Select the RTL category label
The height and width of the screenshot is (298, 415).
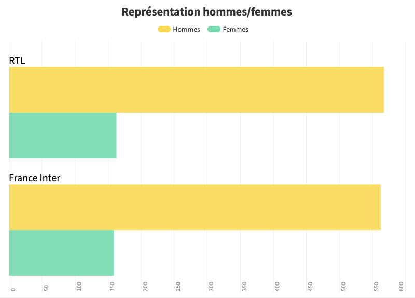(x=17, y=61)
